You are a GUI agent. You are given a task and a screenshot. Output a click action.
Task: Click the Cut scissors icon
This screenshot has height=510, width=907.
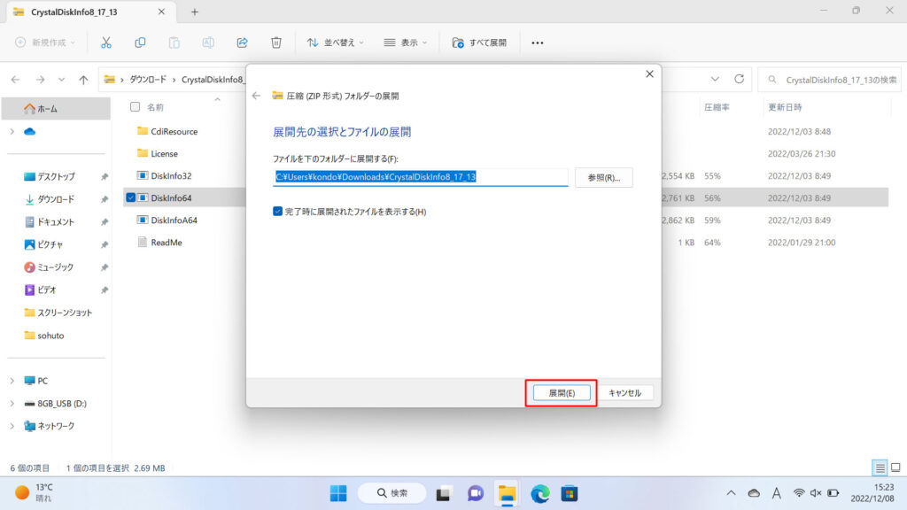[x=106, y=42]
